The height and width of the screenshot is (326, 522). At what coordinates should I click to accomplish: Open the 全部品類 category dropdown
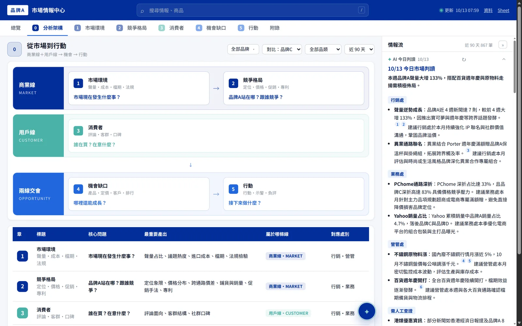pos(323,49)
